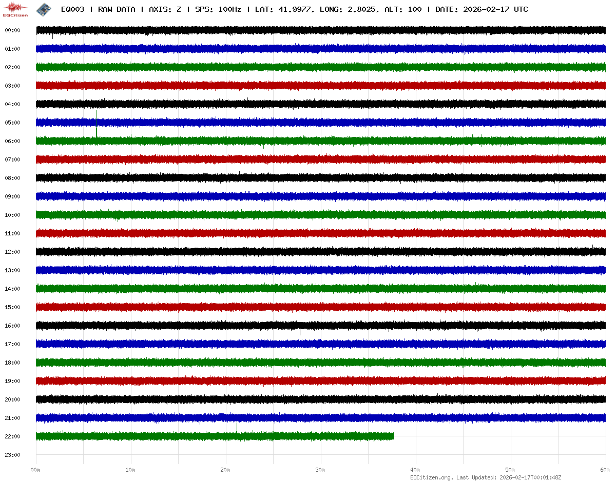This screenshot has width=616, height=482.
Task: Open the EQCitizen.org footer link
Action: [x=431, y=477]
